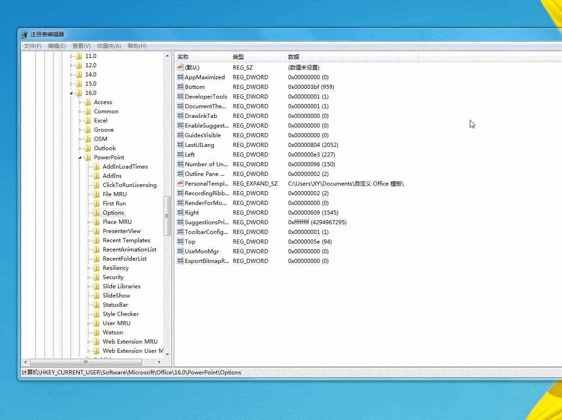Select the RecentAnimationList key

point(130,250)
